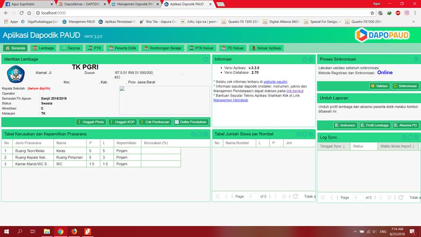Click the Unggah KOP button
421x237 pixels.
pyautogui.click(x=122, y=122)
